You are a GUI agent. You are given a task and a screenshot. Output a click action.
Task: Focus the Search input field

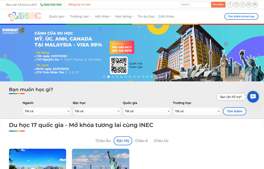pos(195,5)
